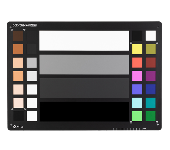Viewport: 170px width, 150px height.
Task: Select the bright yellow swatch
Action: click(137, 49)
